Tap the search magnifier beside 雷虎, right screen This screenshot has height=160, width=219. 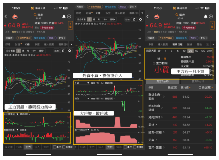(177, 15)
